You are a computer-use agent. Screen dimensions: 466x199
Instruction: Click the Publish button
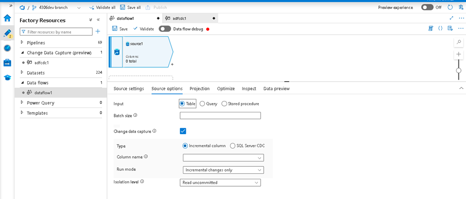[x=156, y=7]
